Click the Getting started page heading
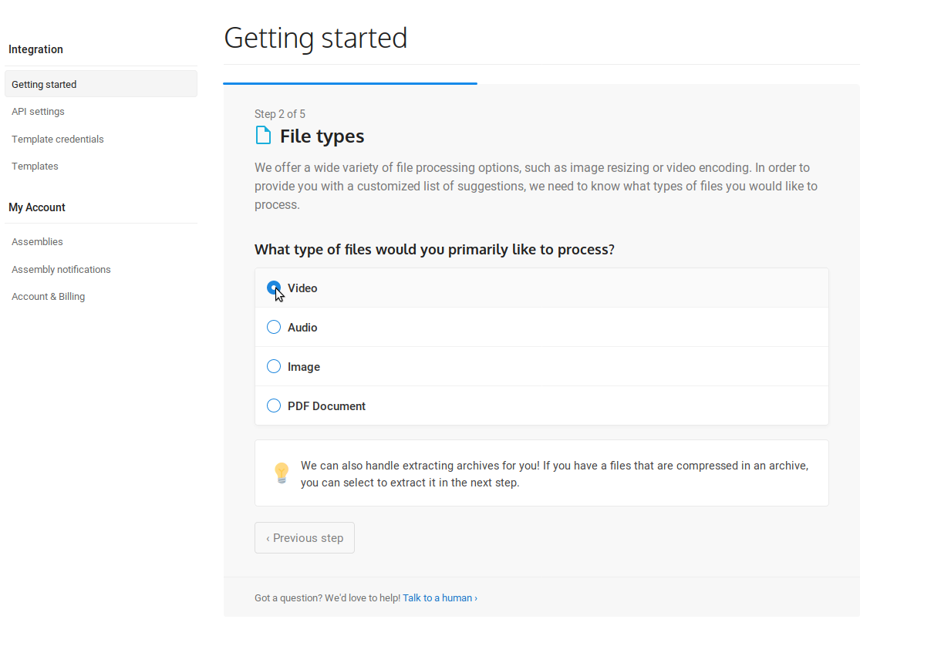941x663 pixels. coord(315,38)
